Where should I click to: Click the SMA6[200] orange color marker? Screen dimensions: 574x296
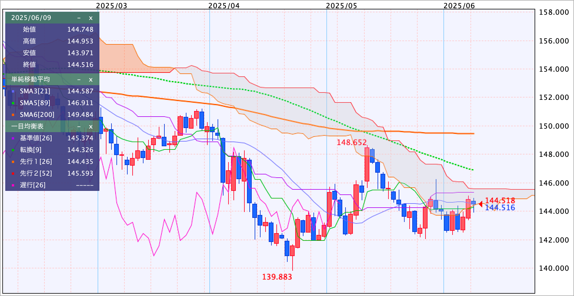13,115
